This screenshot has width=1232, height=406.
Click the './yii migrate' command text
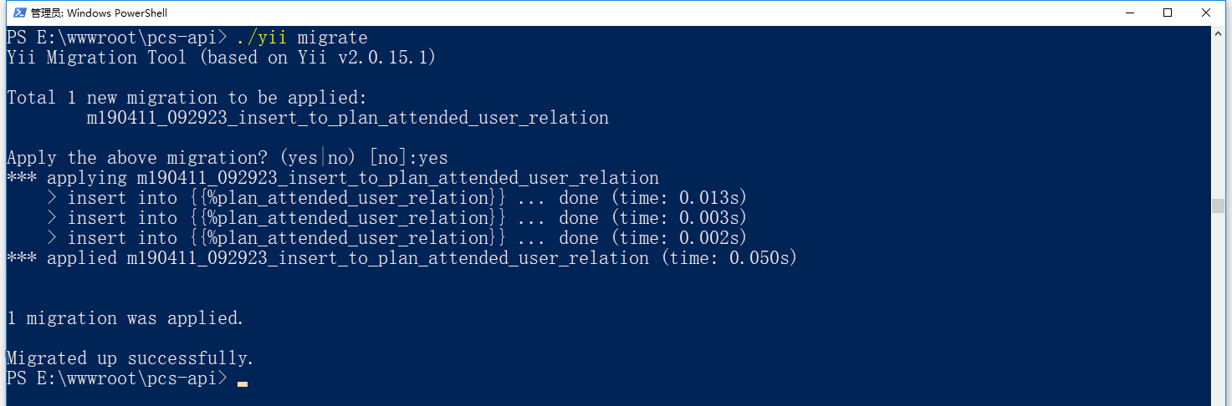[x=302, y=38]
